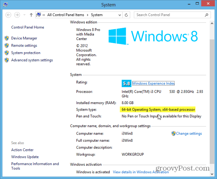Click the 8.00 GB installed memory value
The image size is (217, 179).
[127, 103]
